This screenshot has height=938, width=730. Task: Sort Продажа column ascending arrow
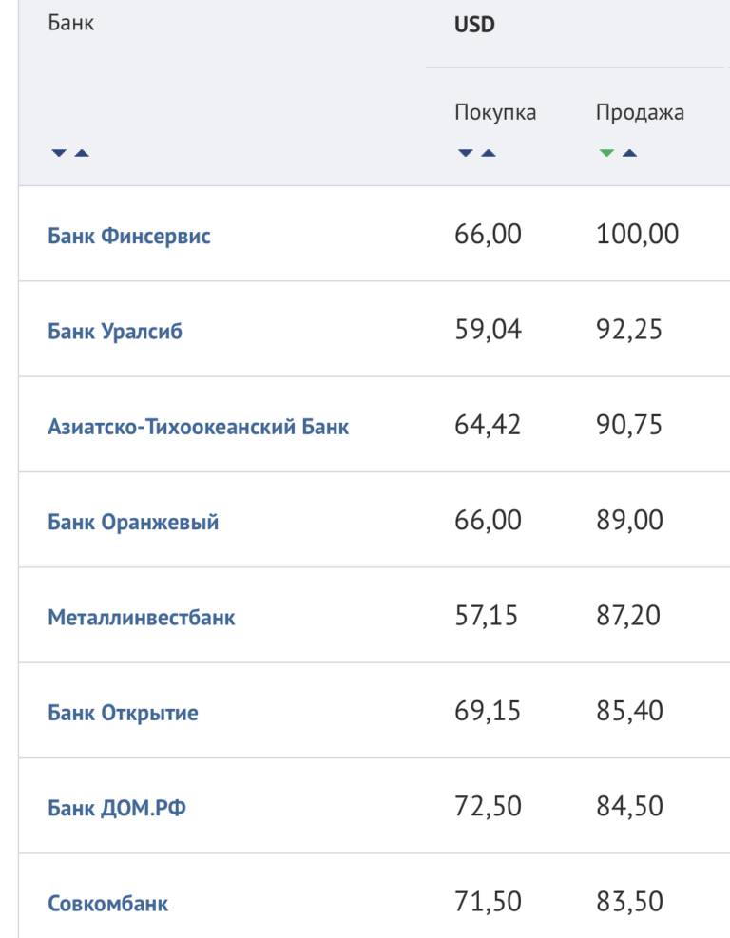(x=629, y=153)
